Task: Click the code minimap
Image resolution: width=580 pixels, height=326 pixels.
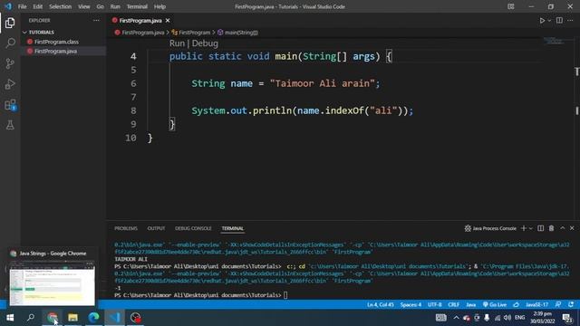Action: click(x=554, y=41)
